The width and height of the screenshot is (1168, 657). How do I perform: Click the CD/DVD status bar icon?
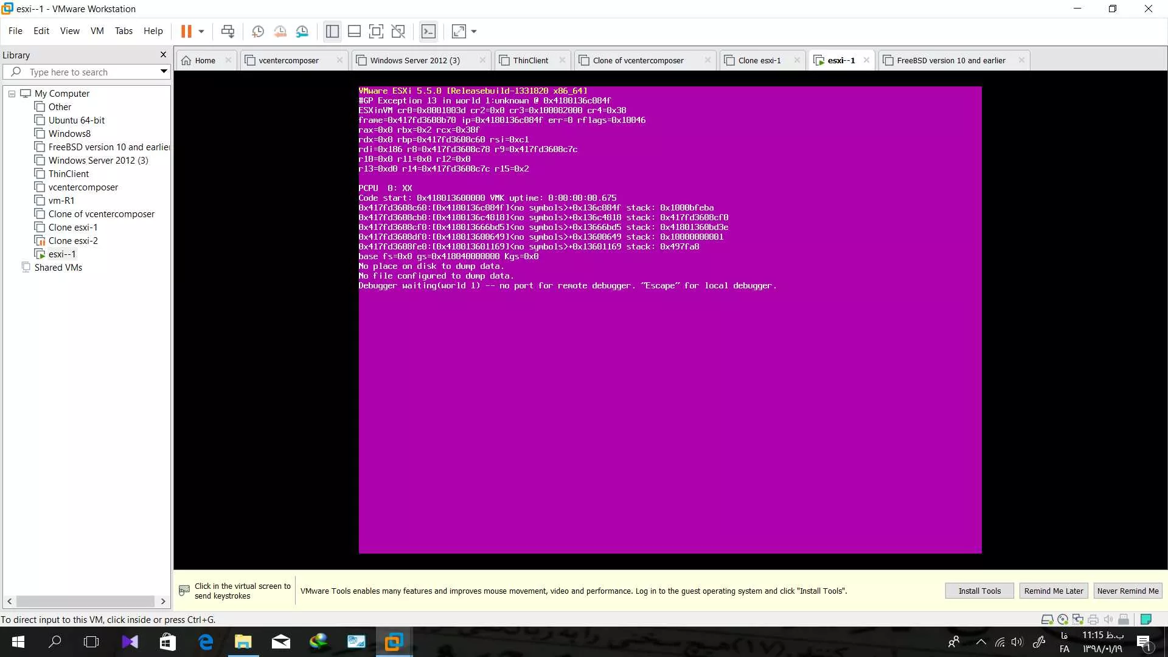pyautogui.click(x=1063, y=620)
